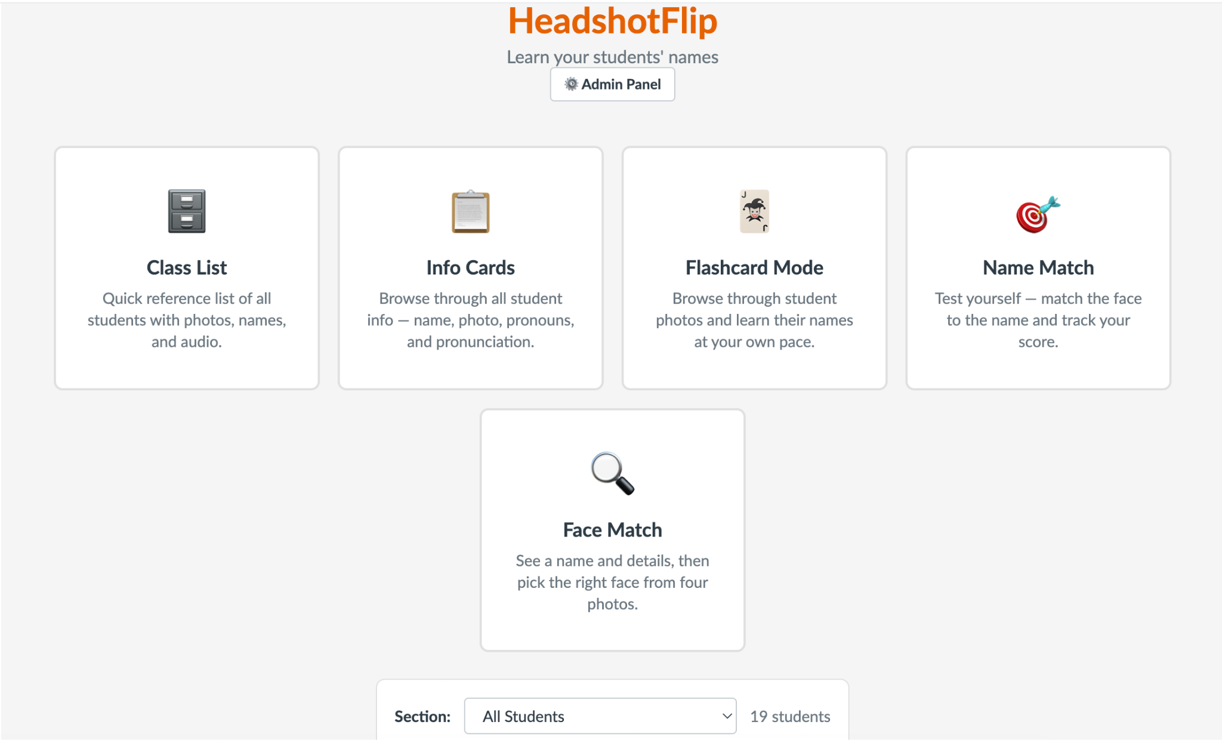Click the Class List card description text
The image size is (1222, 740).
187,320
